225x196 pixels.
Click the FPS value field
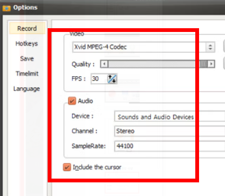tap(99, 78)
